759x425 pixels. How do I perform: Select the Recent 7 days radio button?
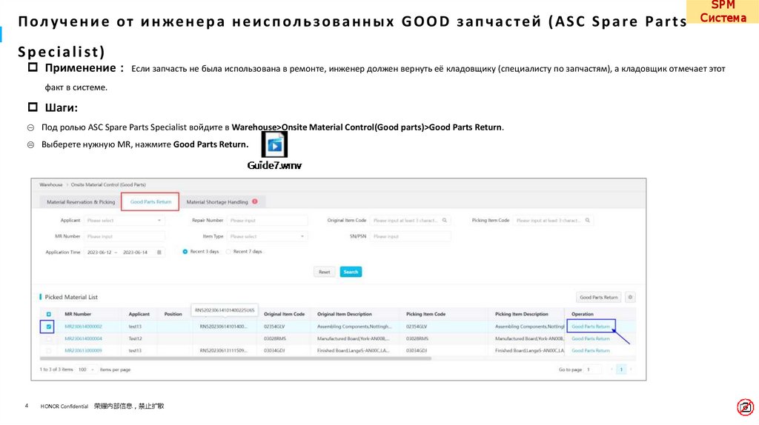pos(228,252)
